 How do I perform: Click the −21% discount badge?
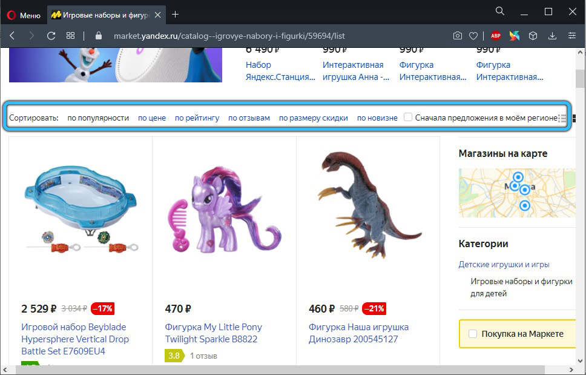374,309
